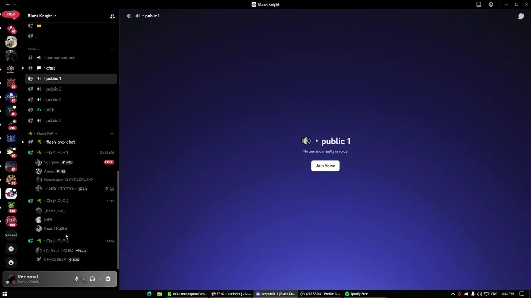Select the Flash PvP 1 voice channel
The image size is (531, 298).
tap(71, 152)
